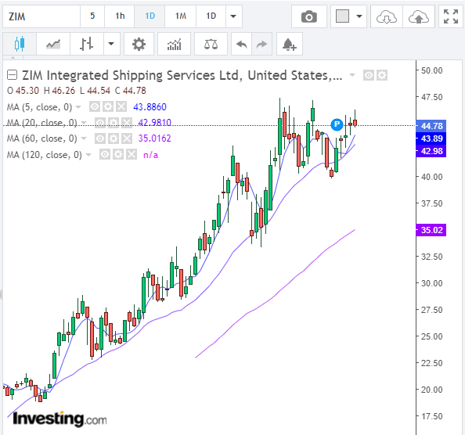Click the MA (120, close, 0) label
This screenshot has width=465, height=435.
pos(44,155)
